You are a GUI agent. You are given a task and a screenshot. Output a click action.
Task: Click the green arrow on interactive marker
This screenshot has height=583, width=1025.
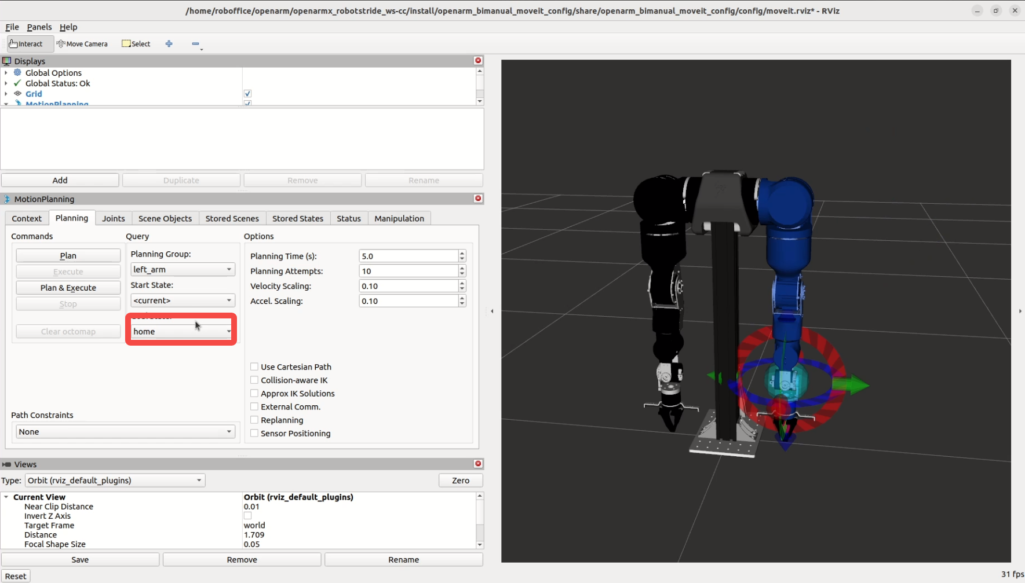click(853, 385)
